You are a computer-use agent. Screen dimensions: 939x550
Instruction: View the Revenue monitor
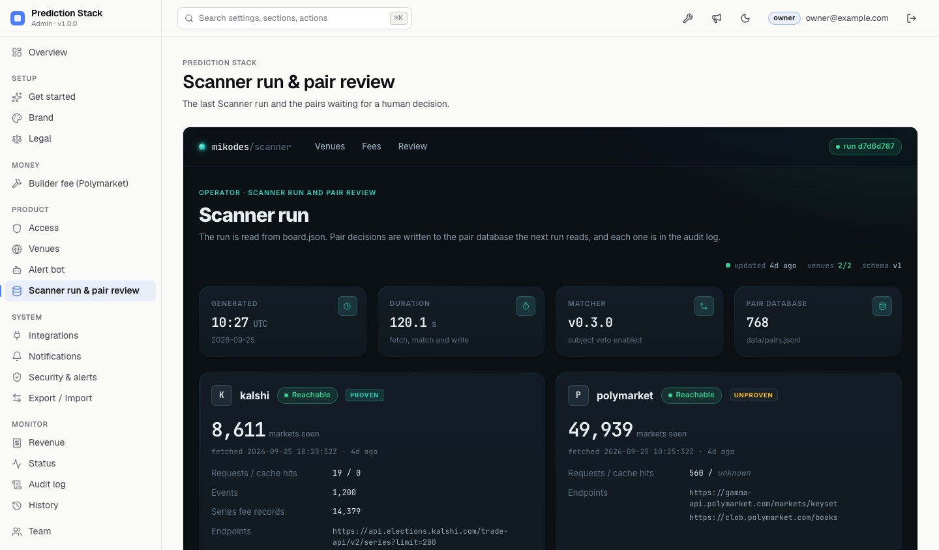(81, 442)
